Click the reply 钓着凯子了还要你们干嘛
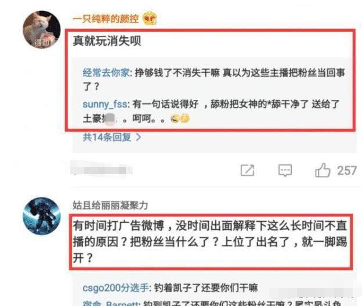This screenshot has height=306, width=362. point(206,288)
